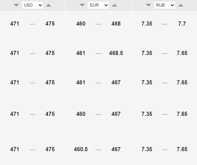The height and width of the screenshot is (165, 197).
Task: Click the 461 EUR buy rate in second row
Action: (x=81, y=53)
